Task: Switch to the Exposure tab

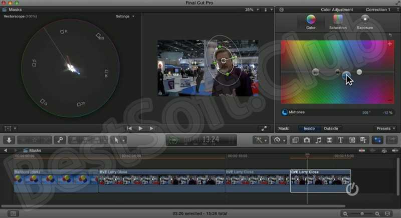Action: click(x=365, y=22)
